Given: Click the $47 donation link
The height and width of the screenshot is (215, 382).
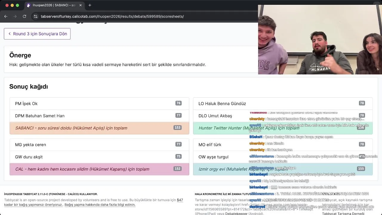Looking at the screenshot, I should pos(180,200).
